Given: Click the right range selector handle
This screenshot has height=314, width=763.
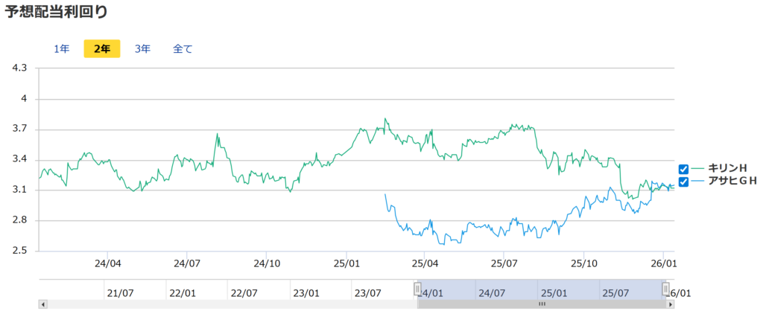Looking at the screenshot, I should click(x=666, y=289).
